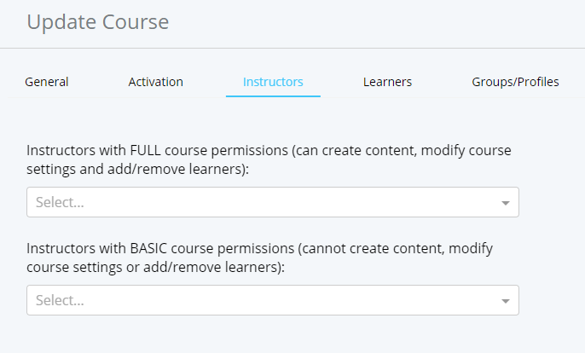The width and height of the screenshot is (585, 353).
Task: Click the FULL course permissions description text
Action: (x=269, y=151)
